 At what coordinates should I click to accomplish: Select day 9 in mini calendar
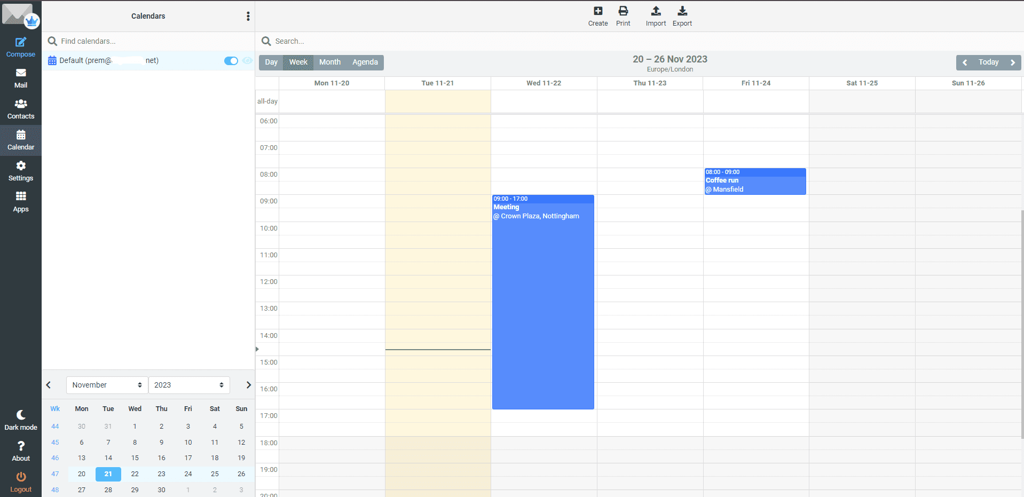pyautogui.click(x=162, y=443)
